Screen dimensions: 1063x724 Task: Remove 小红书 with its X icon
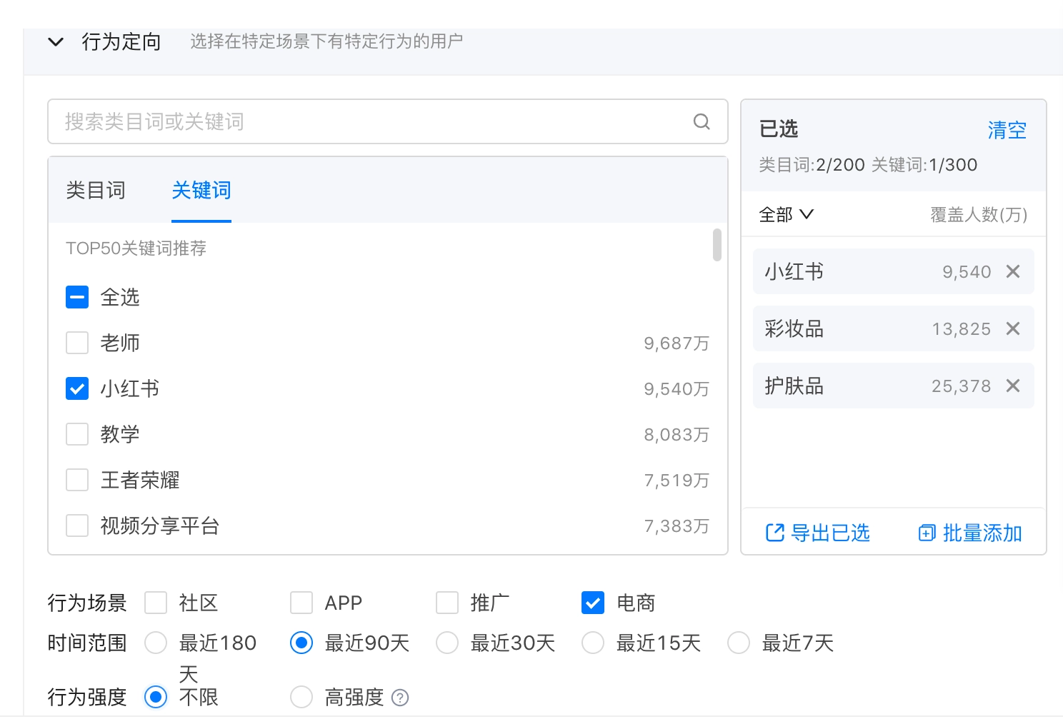(x=1012, y=271)
